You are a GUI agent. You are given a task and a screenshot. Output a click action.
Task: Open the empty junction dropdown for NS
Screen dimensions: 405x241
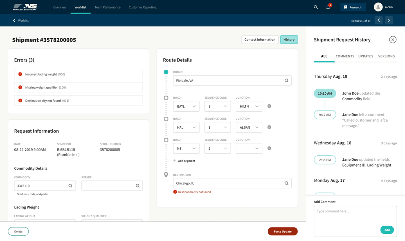pos(249,149)
